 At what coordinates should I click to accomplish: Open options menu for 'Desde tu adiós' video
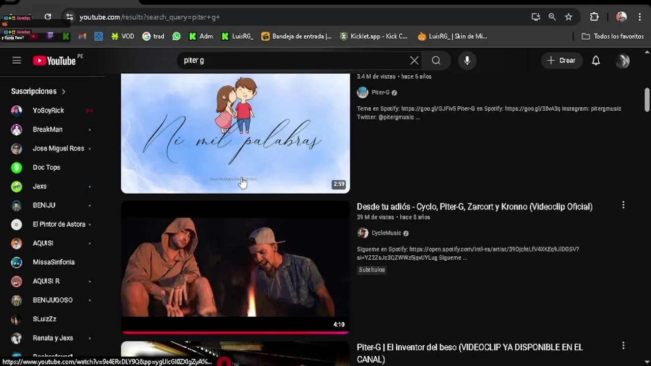(x=623, y=205)
